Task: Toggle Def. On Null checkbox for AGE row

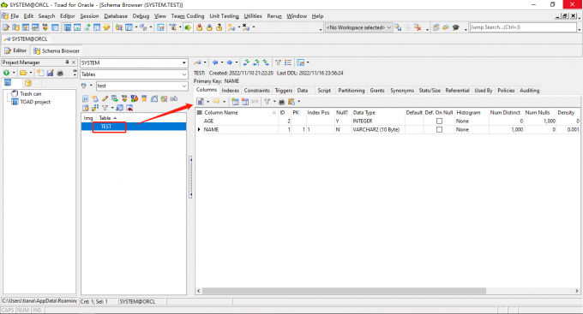Action: click(439, 121)
